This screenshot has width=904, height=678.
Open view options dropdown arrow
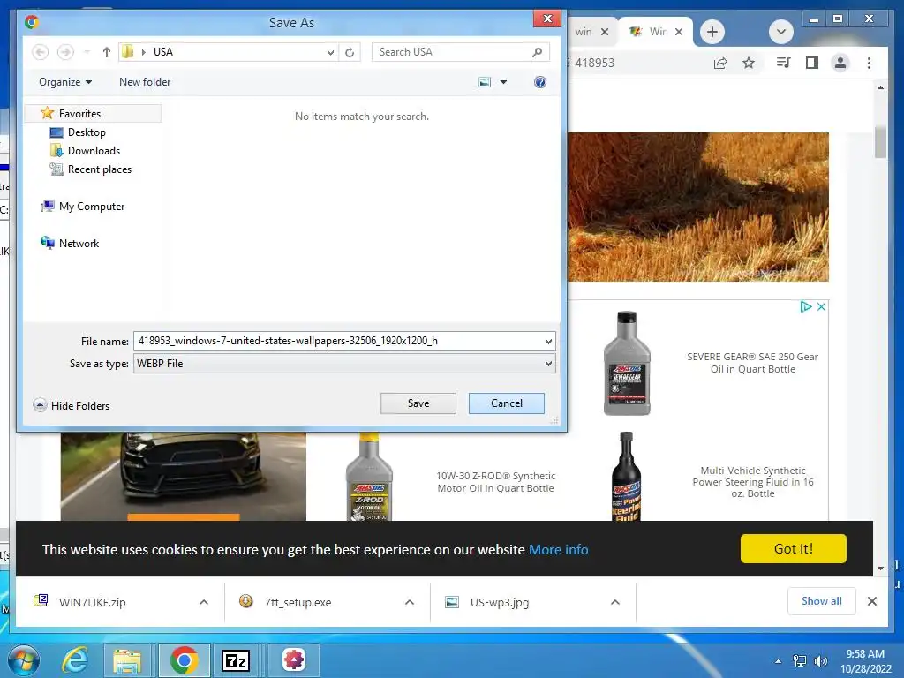[503, 82]
